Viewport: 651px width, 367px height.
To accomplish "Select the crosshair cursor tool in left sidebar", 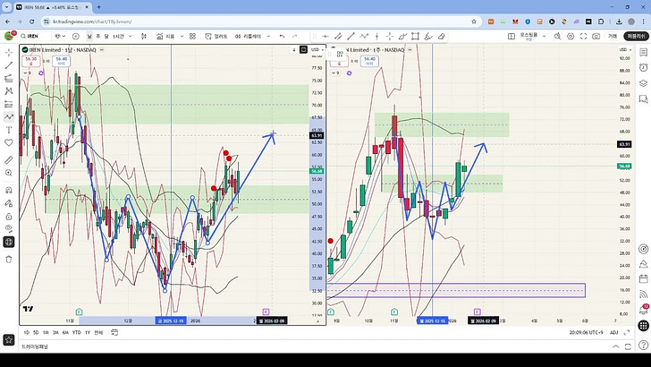I will pos(9,53).
